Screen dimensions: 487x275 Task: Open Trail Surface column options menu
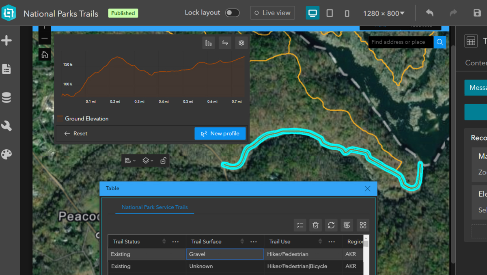point(254,242)
